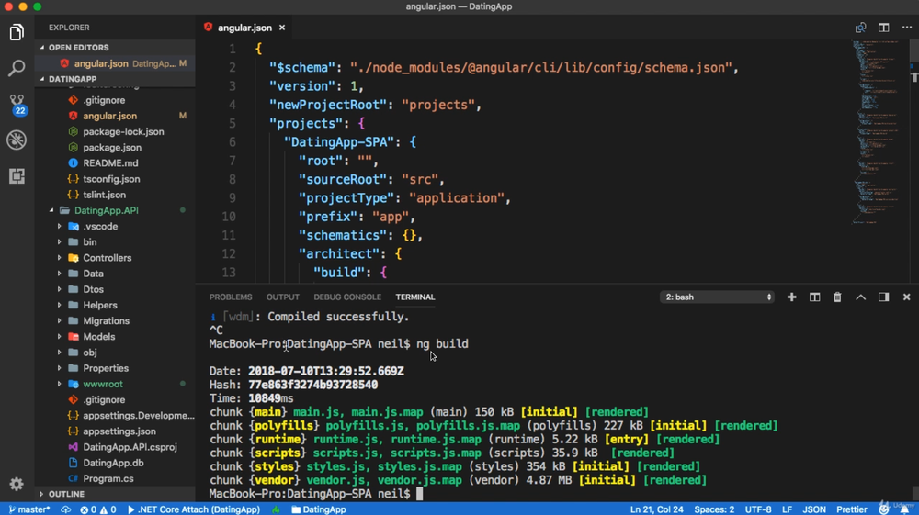The width and height of the screenshot is (919, 515).
Task: Open appsettings.json file
Action: pos(115,431)
